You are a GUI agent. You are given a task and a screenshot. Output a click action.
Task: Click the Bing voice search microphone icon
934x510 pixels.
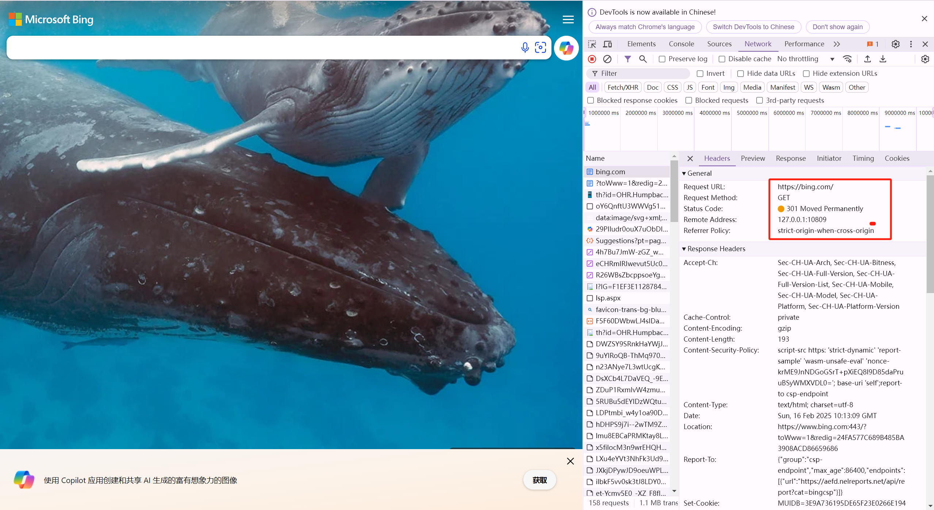[525, 48]
